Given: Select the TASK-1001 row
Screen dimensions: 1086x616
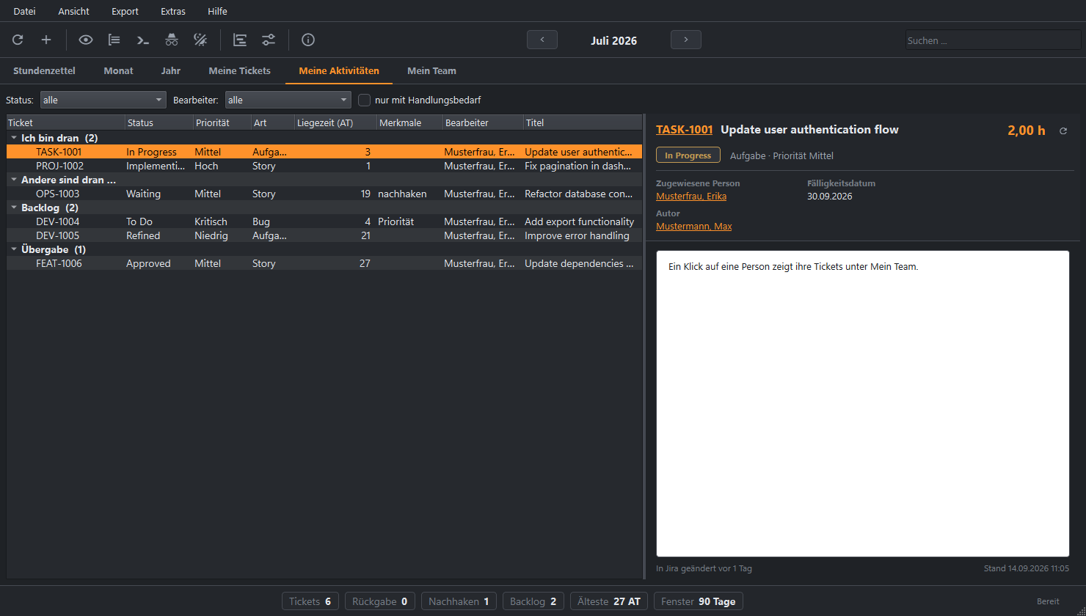Looking at the screenshot, I should click(x=324, y=152).
